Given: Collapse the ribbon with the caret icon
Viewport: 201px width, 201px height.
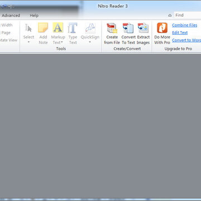Looking at the screenshot, I should click(x=170, y=16).
